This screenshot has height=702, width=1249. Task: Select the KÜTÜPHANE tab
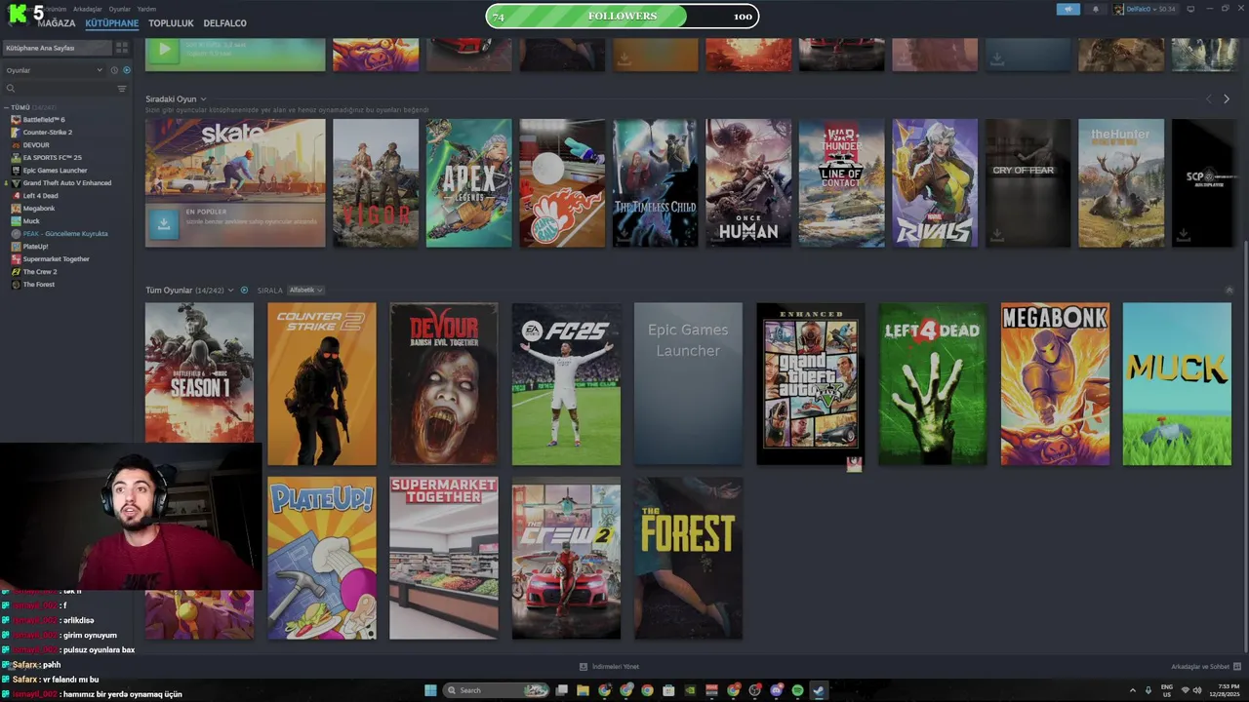tap(112, 22)
